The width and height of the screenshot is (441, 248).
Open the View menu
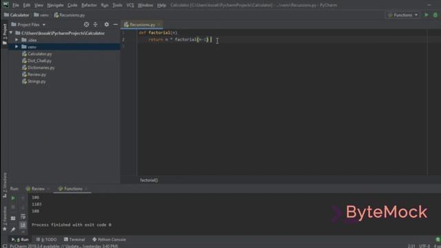tap(39, 5)
